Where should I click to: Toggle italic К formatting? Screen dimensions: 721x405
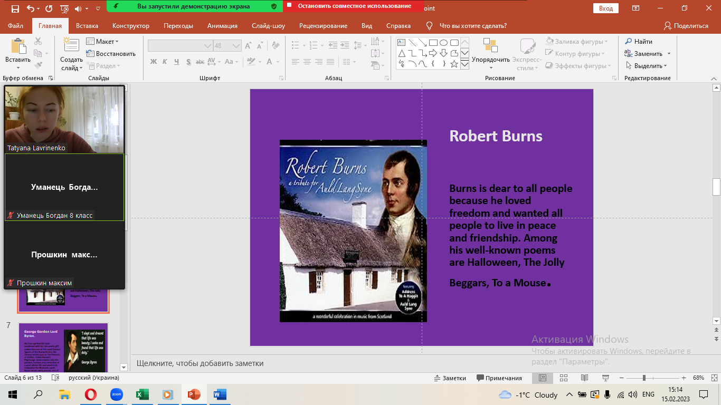coord(165,61)
